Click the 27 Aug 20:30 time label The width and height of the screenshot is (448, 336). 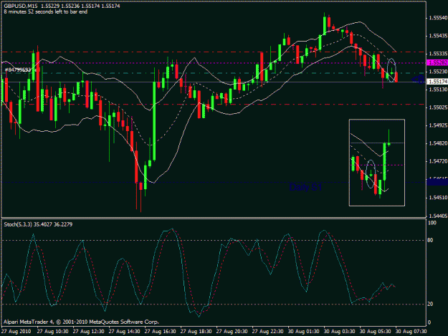(x=232, y=332)
